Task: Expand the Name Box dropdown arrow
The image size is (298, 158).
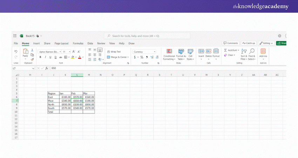Action: tap(33, 68)
